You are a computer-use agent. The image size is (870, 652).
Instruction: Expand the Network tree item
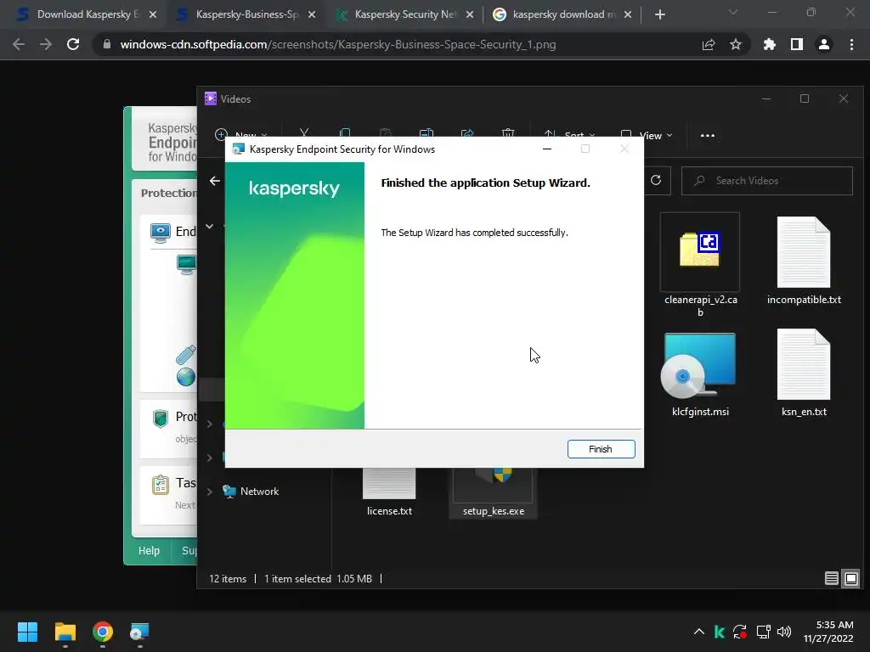pyautogui.click(x=210, y=492)
